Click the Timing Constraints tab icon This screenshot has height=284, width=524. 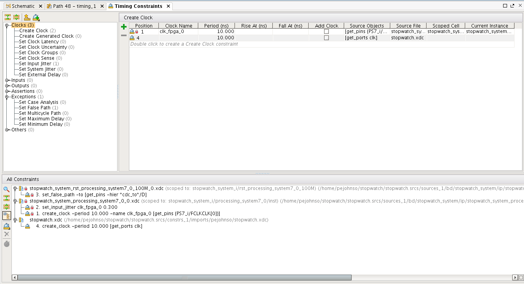click(110, 6)
